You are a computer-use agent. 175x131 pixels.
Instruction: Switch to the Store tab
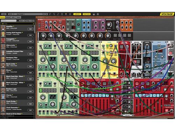point(19,17)
